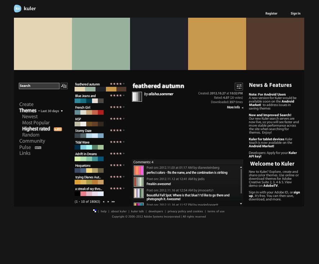Open privacy policy and cookies link
319x264 pixels.
pyautogui.click(x=185, y=211)
